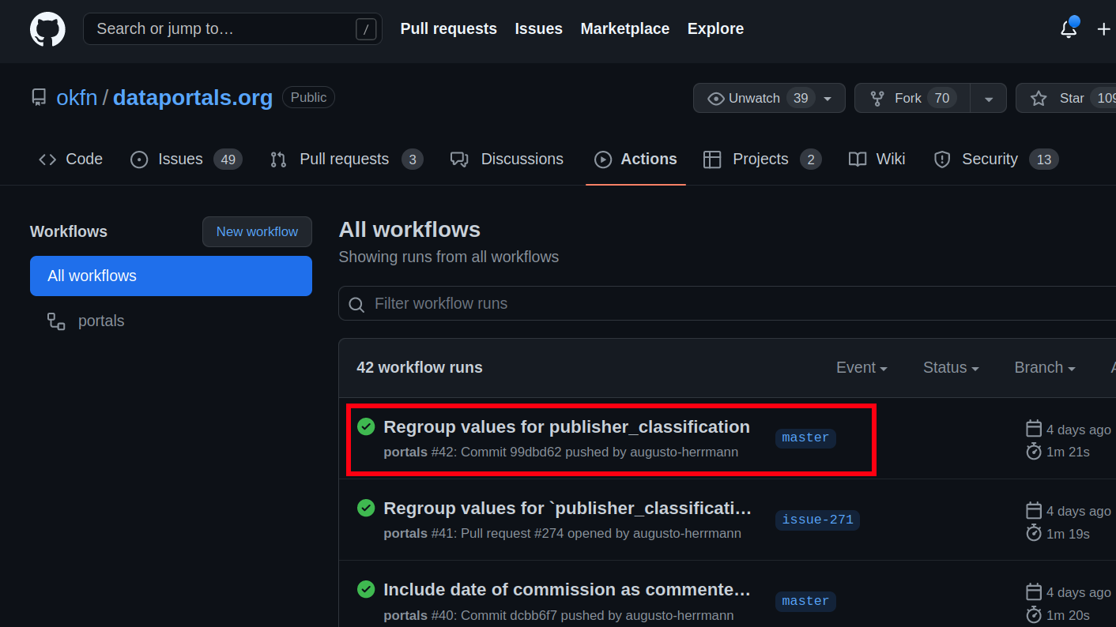This screenshot has height=627, width=1116.
Task: Click the magnifier icon in the filter box
Action: point(356,304)
